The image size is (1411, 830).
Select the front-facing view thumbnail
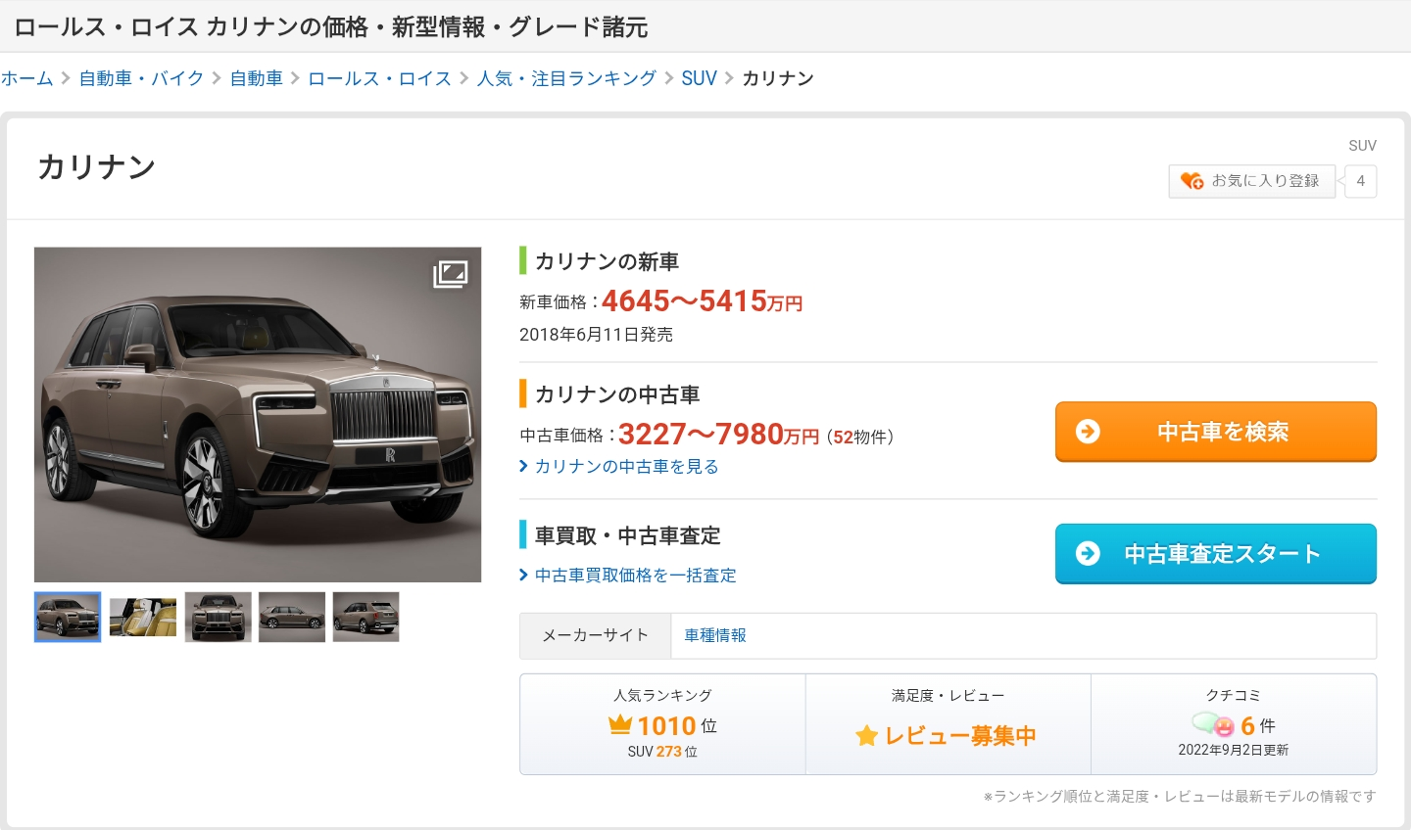pyautogui.click(x=218, y=618)
